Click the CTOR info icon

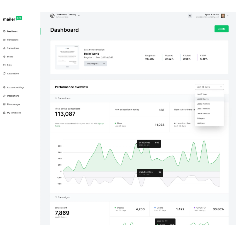(x=205, y=208)
